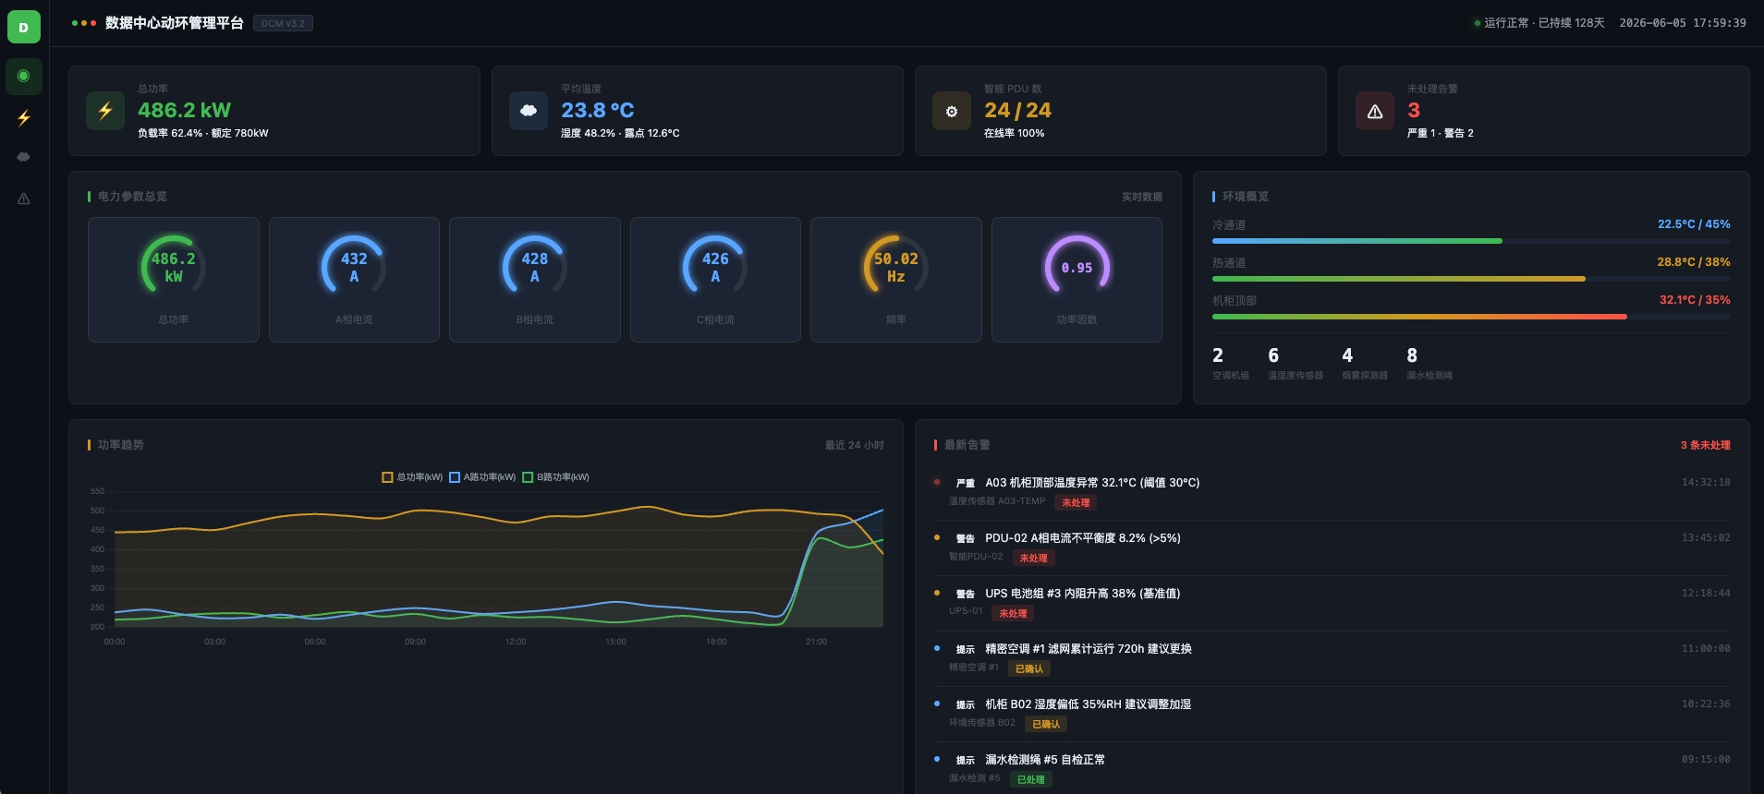The image size is (1764, 794).
Task: Click the green D logo
Action: pos(24,28)
